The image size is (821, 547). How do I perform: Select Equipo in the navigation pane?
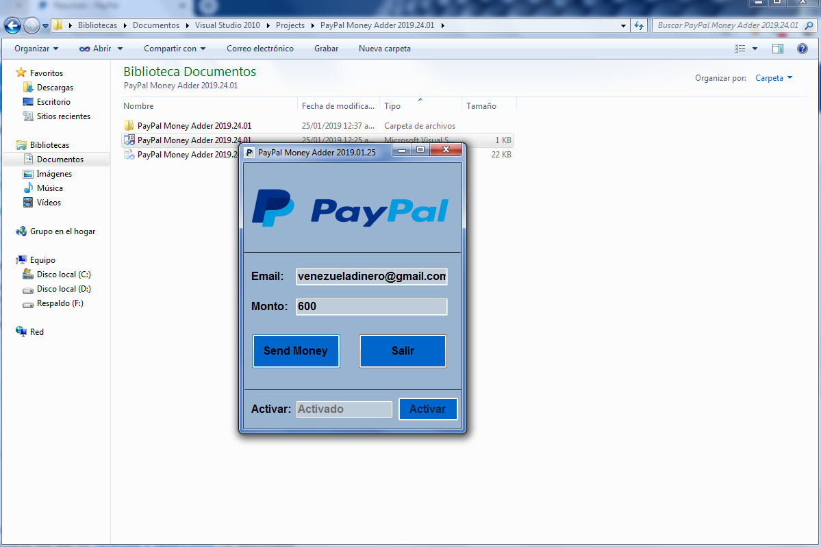pyautogui.click(x=42, y=260)
